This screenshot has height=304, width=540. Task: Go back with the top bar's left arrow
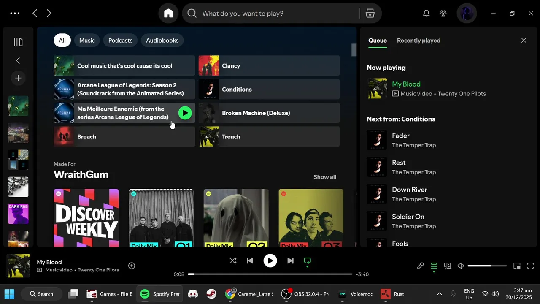click(x=35, y=14)
